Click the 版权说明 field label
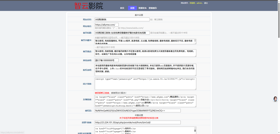 (87, 70)
